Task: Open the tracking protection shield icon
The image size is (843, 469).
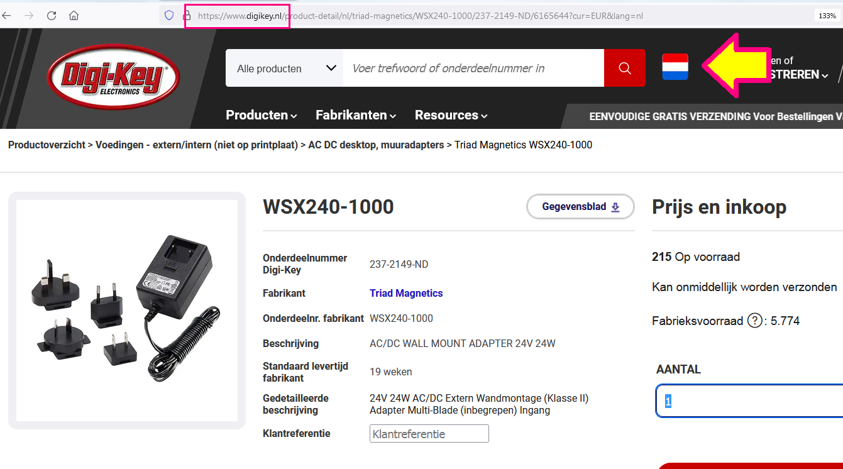Action: 168,16
